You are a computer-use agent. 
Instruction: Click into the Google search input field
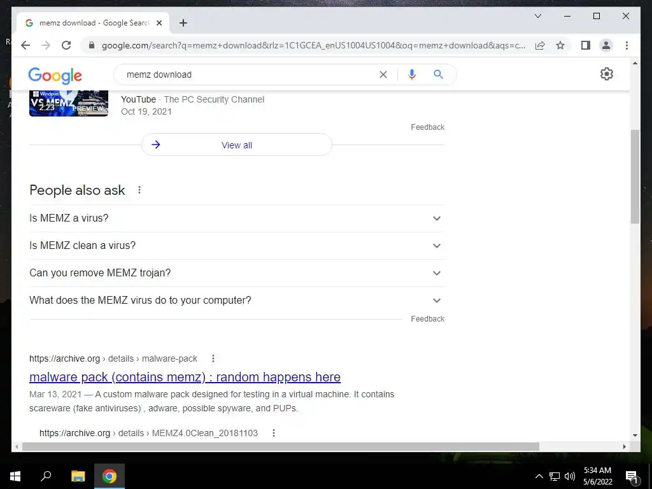tap(250, 74)
